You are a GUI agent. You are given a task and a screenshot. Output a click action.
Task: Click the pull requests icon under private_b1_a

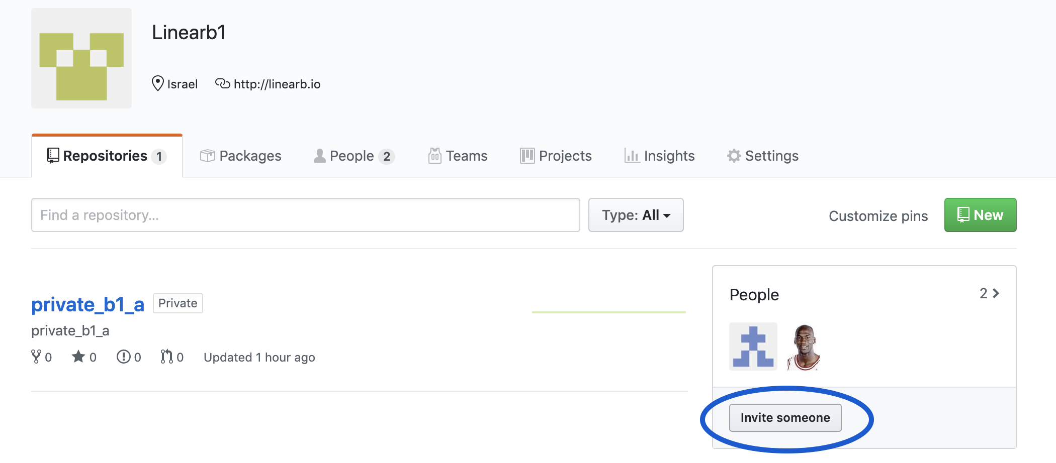(x=166, y=357)
